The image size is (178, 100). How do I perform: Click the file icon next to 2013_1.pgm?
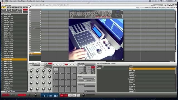pyautogui.click(x=2, y=15)
